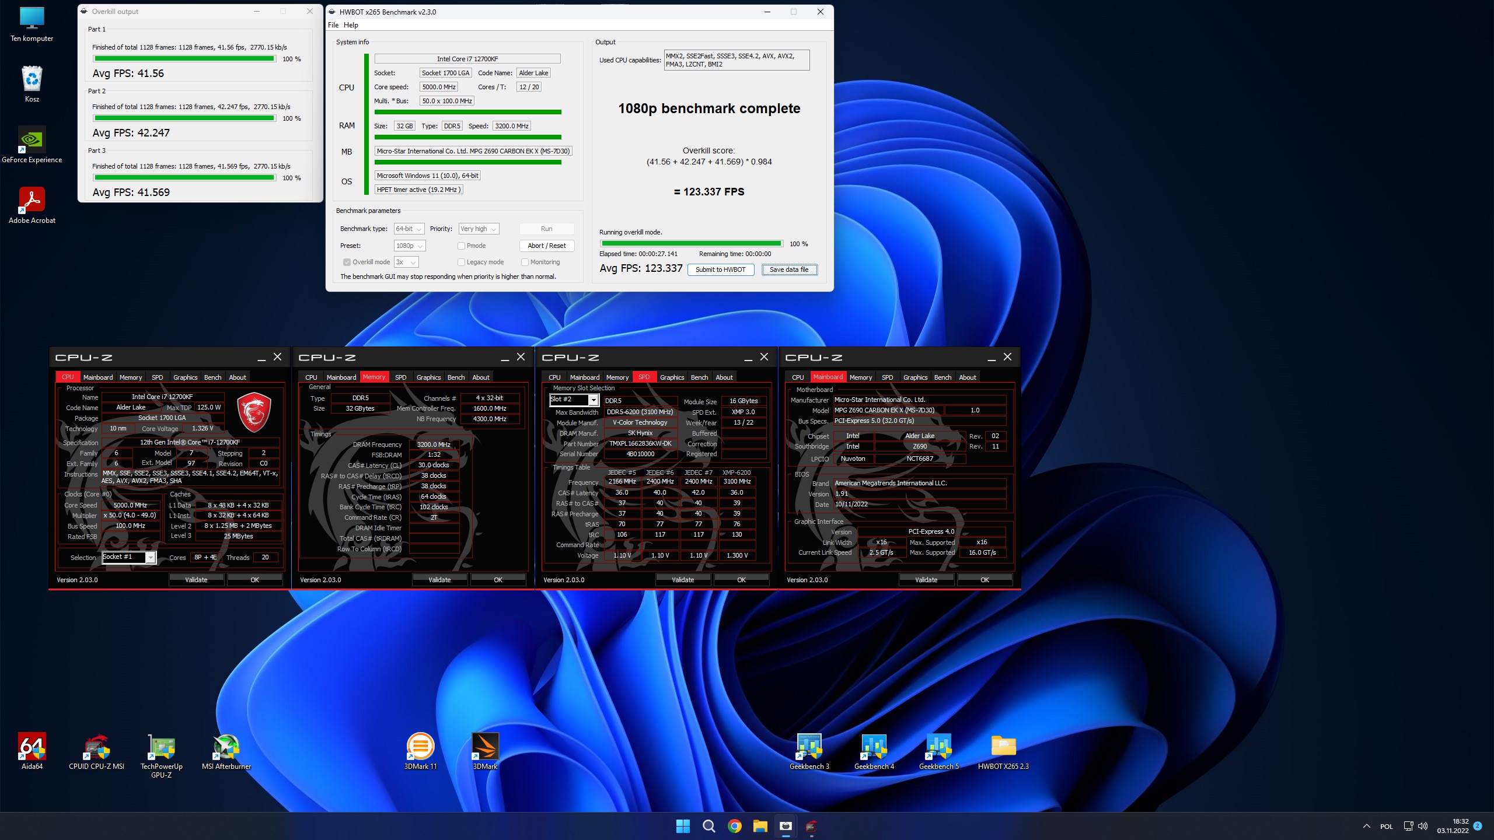Open volume control in system tray
The image size is (1494, 840).
click(x=1423, y=826)
